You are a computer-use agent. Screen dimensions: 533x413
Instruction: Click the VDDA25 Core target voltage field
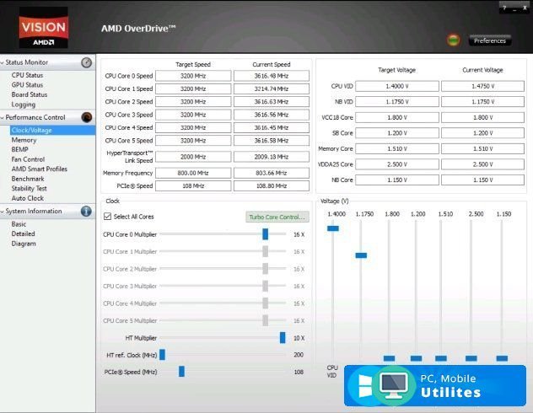click(397, 164)
